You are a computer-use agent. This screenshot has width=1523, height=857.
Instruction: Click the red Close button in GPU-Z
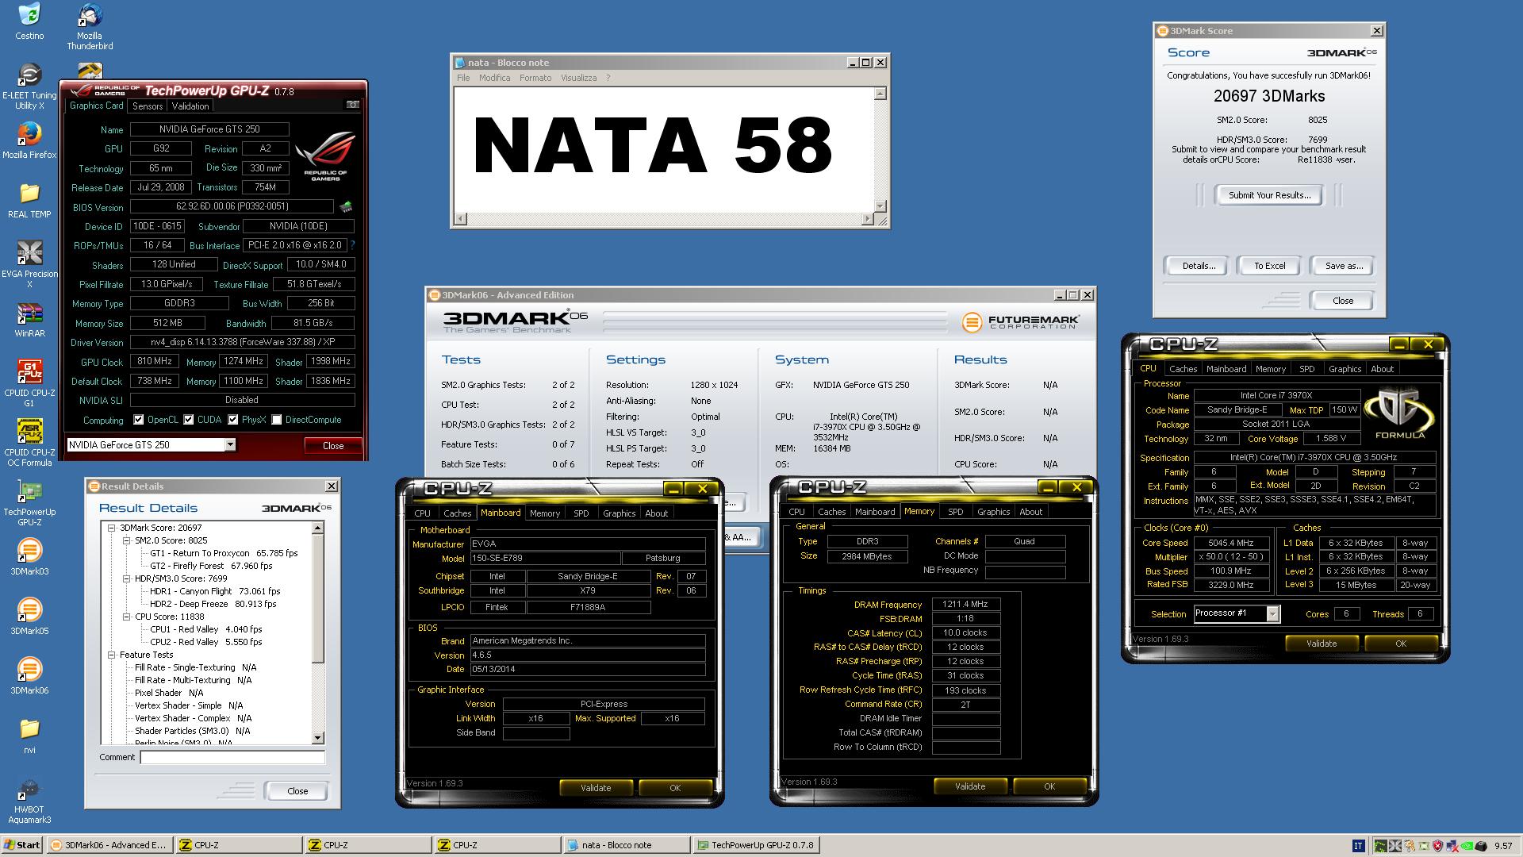(333, 446)
